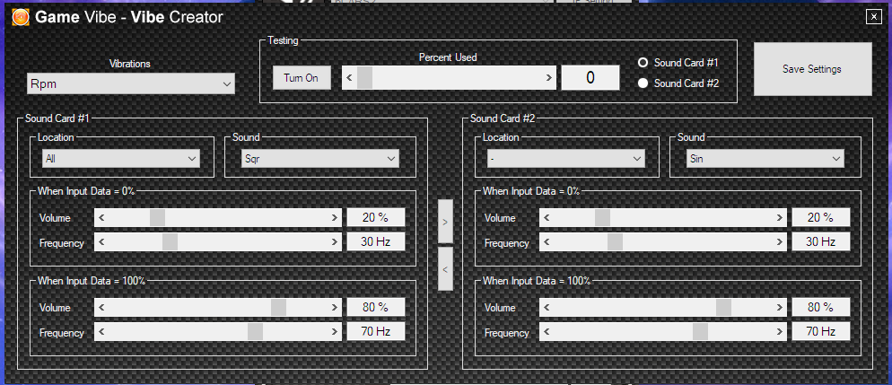This screenshot has width=892, height=385.
Task: Select Sound Card #1 testing radio button
Action: [643, 63]
